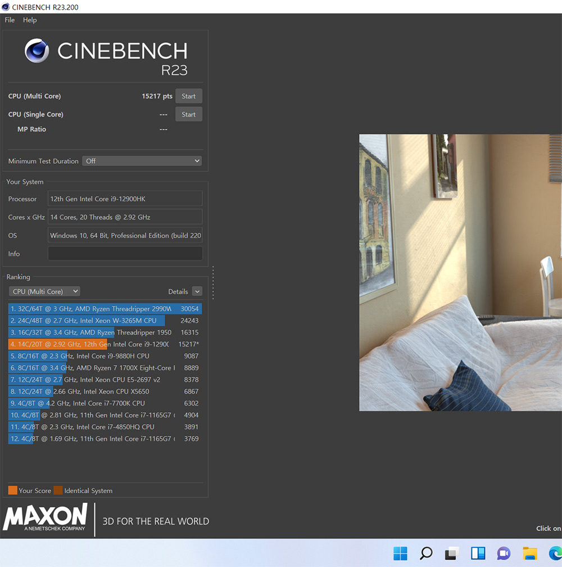This screenshot has height=567, width=562.
Task: Select the AMD Ryzen Threadripper 2990W ranking row
Action: pos(105,309)
